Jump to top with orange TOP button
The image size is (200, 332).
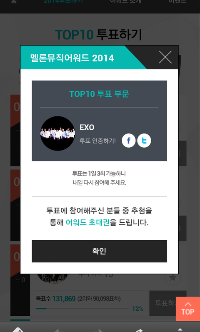point(188,309)
